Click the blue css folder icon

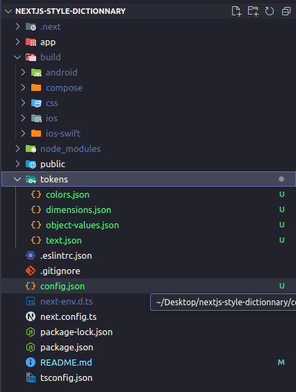click(36, 103)
